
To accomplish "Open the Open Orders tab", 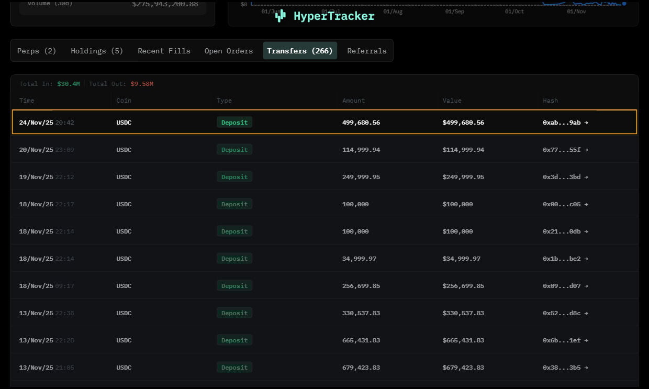I will [228, 50].
